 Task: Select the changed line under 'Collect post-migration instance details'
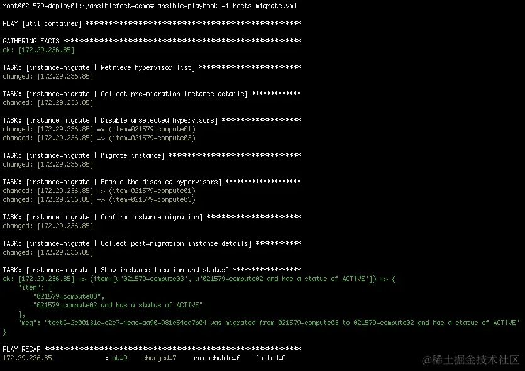[x=48, y=252]
